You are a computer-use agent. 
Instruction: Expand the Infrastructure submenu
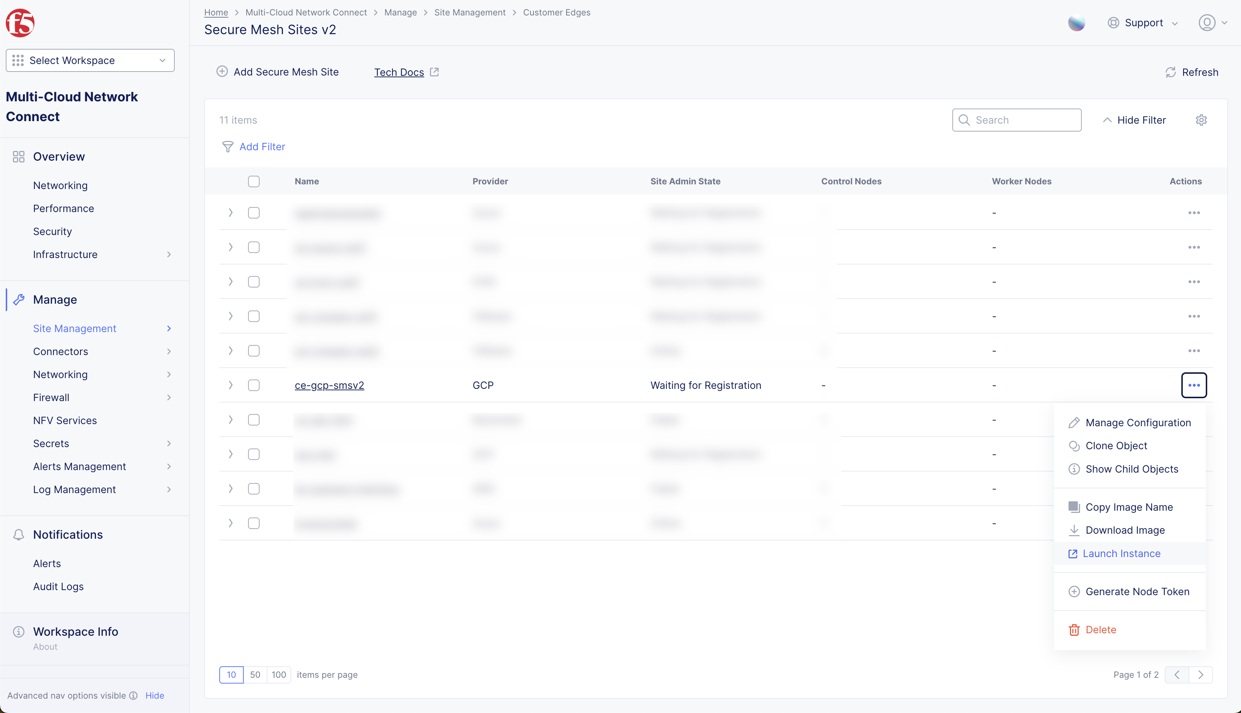169,255
